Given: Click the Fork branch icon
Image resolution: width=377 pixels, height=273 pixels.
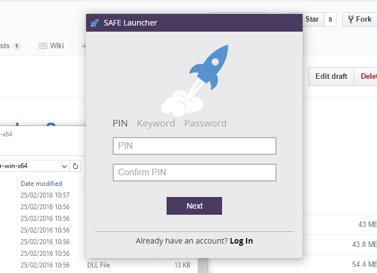Looking at the screenshot, I should tap(350, 19).
